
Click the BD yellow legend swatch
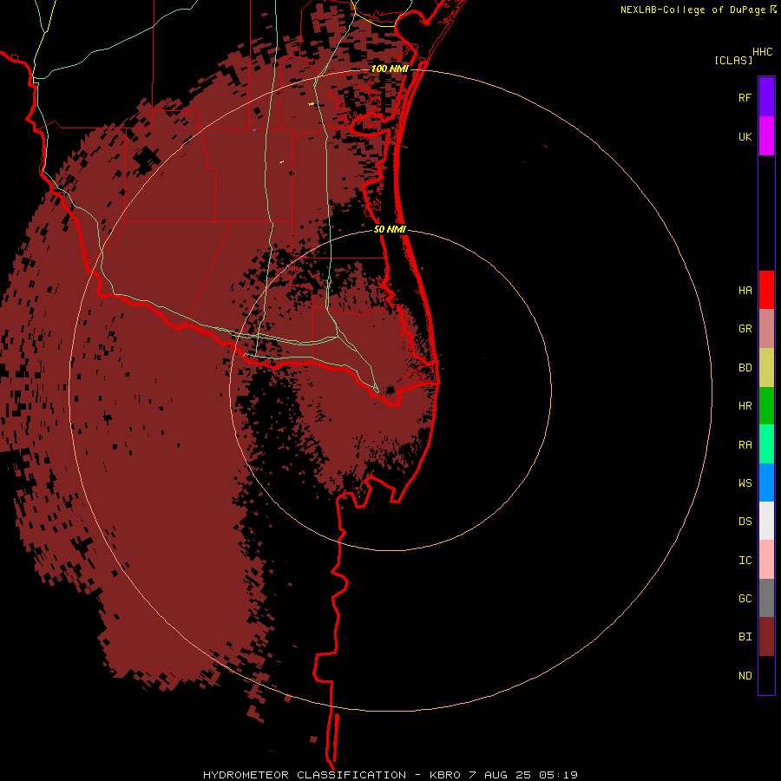click(x=766, y=368)
